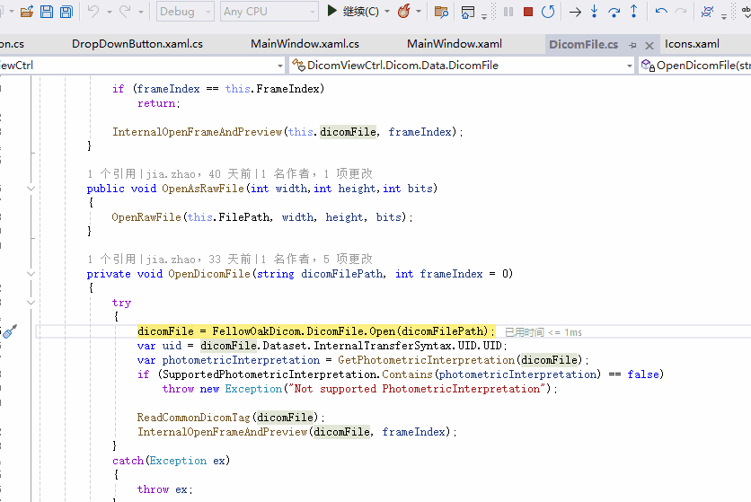
Task: Click the "Not supported PhotometricInterpretation" string
Action: (x=417, y=389)
